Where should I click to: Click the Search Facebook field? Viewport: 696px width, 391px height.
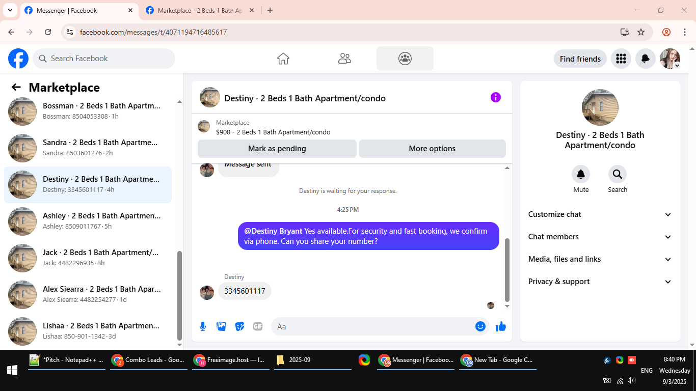(x=104, y=59)
